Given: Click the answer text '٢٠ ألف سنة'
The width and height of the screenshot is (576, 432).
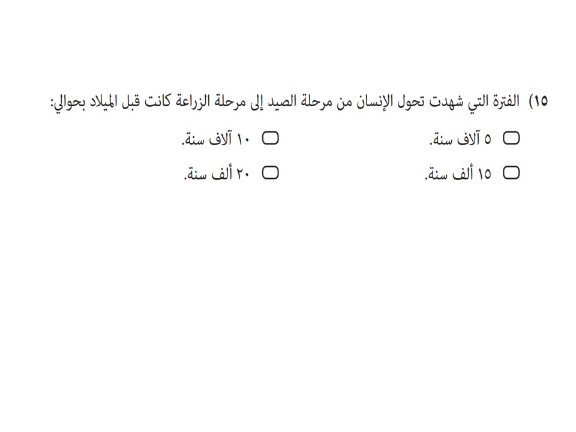Looking at the screenshot, I should pyautogui.click(x=217, y=173).
